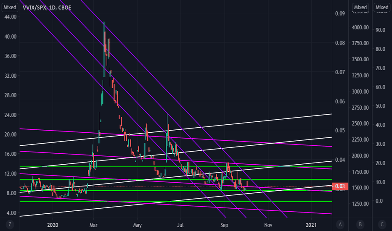Screen dimensions: 392x231
Task: Click the 0.04 ratio scale label
Action: pos(340,160)
